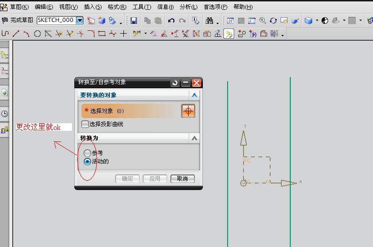
Task: Click the Finish Sketch flag icon
Action: (x=5, y=21)
